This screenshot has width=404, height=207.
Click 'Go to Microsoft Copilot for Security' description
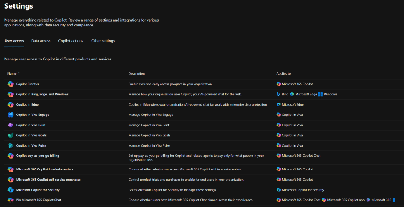click(x=173, y=190)
